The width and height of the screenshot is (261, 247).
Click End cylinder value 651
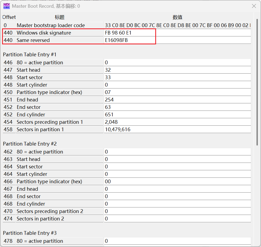[x=177, y=115]
